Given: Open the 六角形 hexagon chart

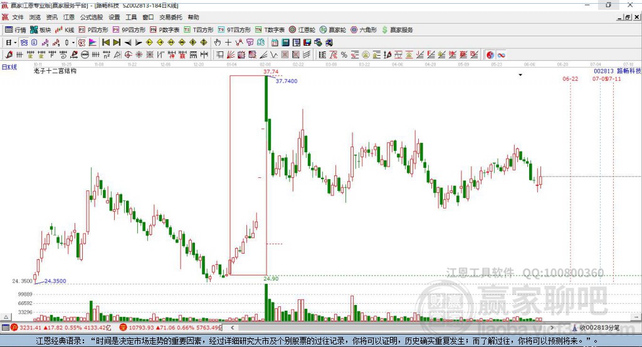Looking at the screenshot, I should (364, 30).
